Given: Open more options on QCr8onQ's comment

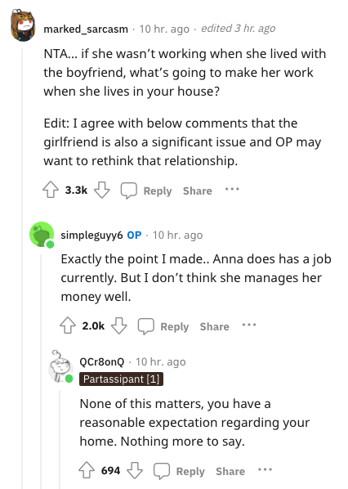Looking at the screenshot, I should click(x=265, y=469).
